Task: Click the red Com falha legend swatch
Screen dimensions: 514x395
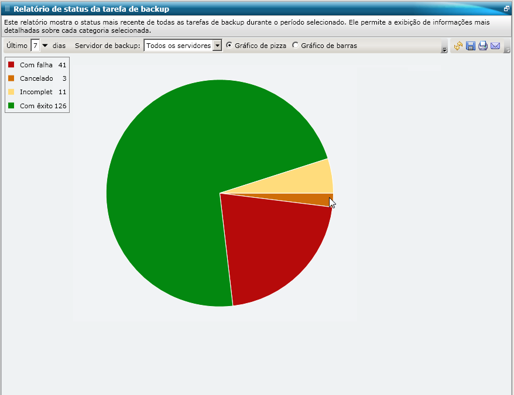Action: pyautogui.click(x=11, y=64)
